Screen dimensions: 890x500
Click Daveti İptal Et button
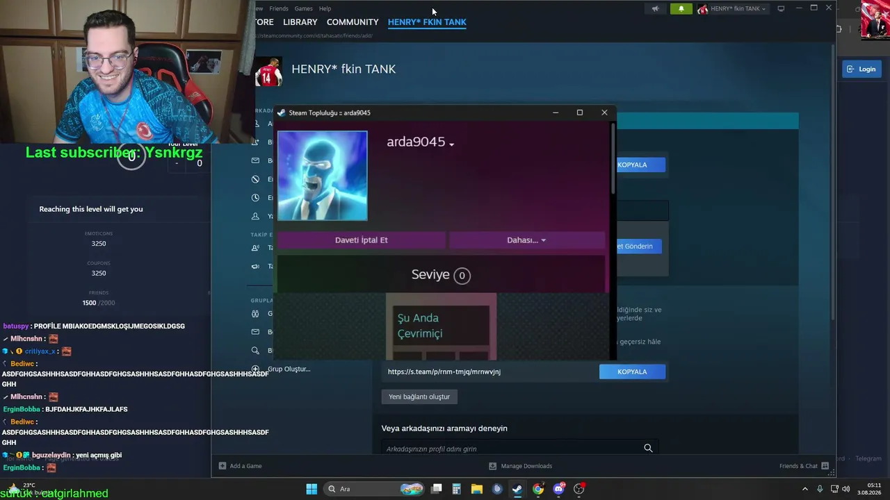coord(362,240)
